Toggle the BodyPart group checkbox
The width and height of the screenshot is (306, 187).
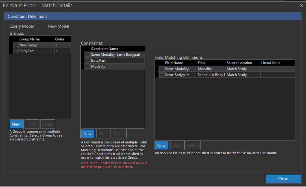(x=16, y=51)
